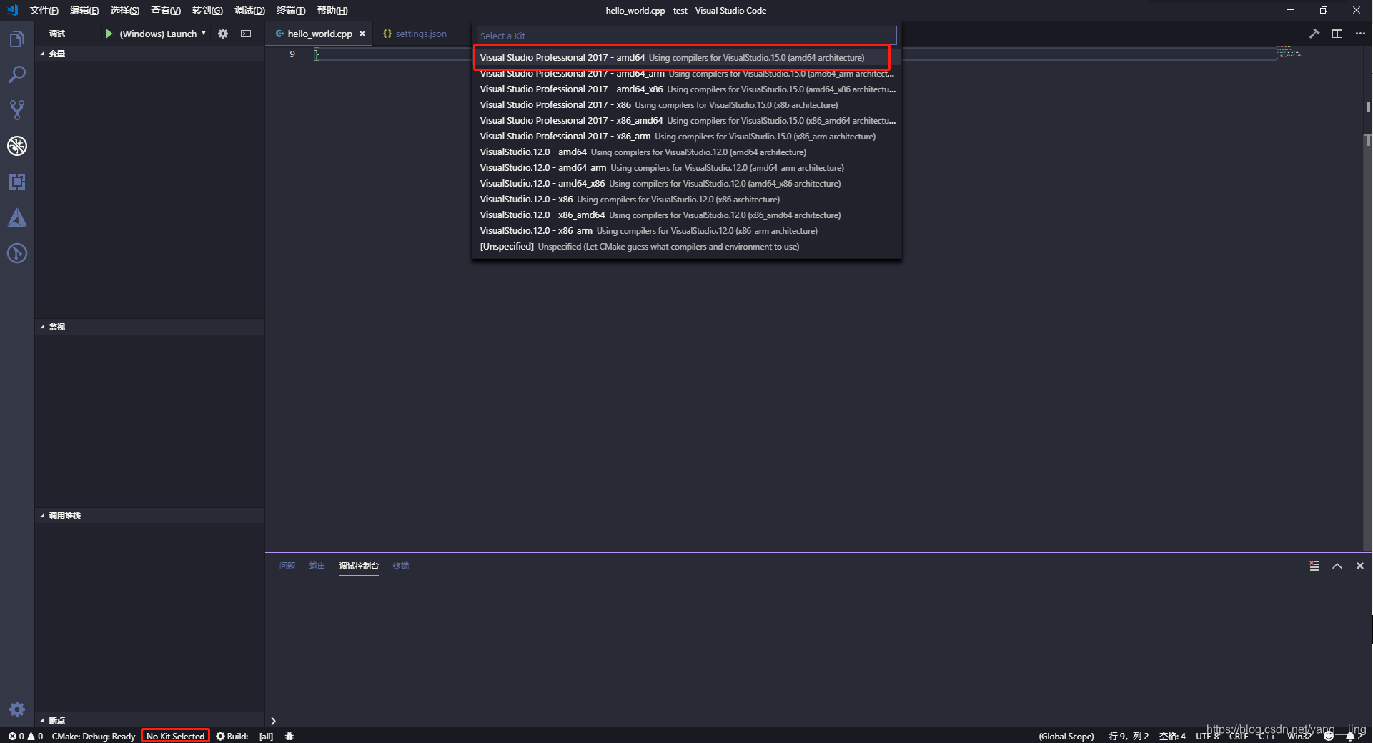
Task: Open the 查看(V) menu
Action: (x=165, y=10)
